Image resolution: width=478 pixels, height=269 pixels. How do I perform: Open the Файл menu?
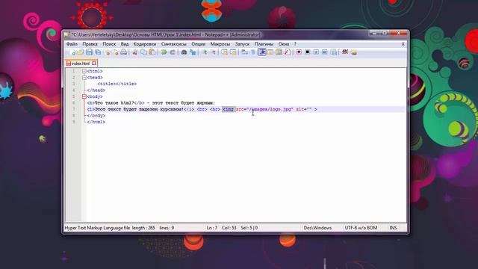point(72,44)
